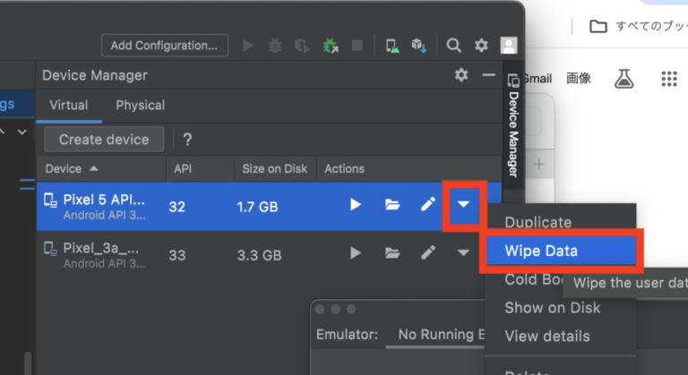The image size is (688, 375).
Task: Open Pixel 5 folder on disk icon
Action: (392, 205)
